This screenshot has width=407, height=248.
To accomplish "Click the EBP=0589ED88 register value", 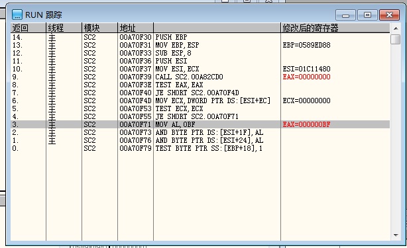I will tap(306, 45).
